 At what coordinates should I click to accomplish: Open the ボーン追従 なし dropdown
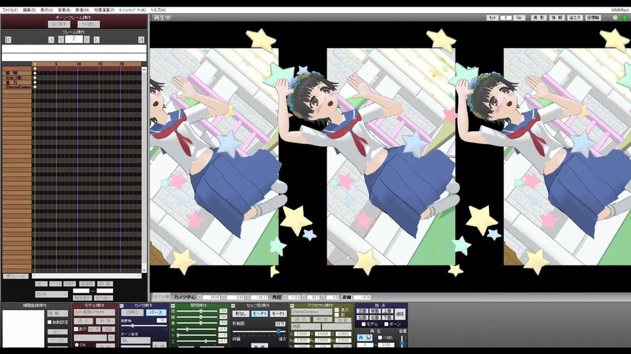135,340
